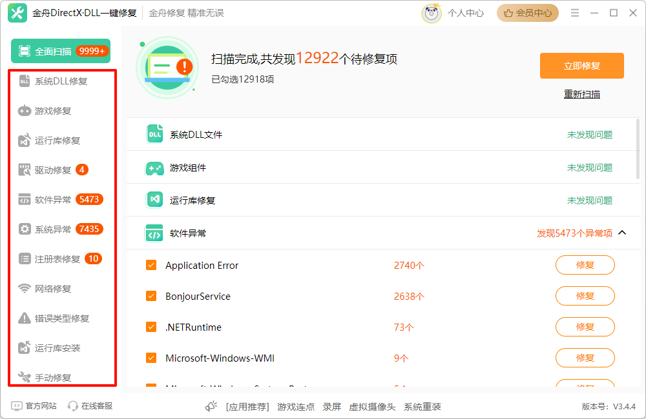This screenshot has height=419, width=646.
Task: Open the hamburger menu near window controls
Action: coord(574,12)
